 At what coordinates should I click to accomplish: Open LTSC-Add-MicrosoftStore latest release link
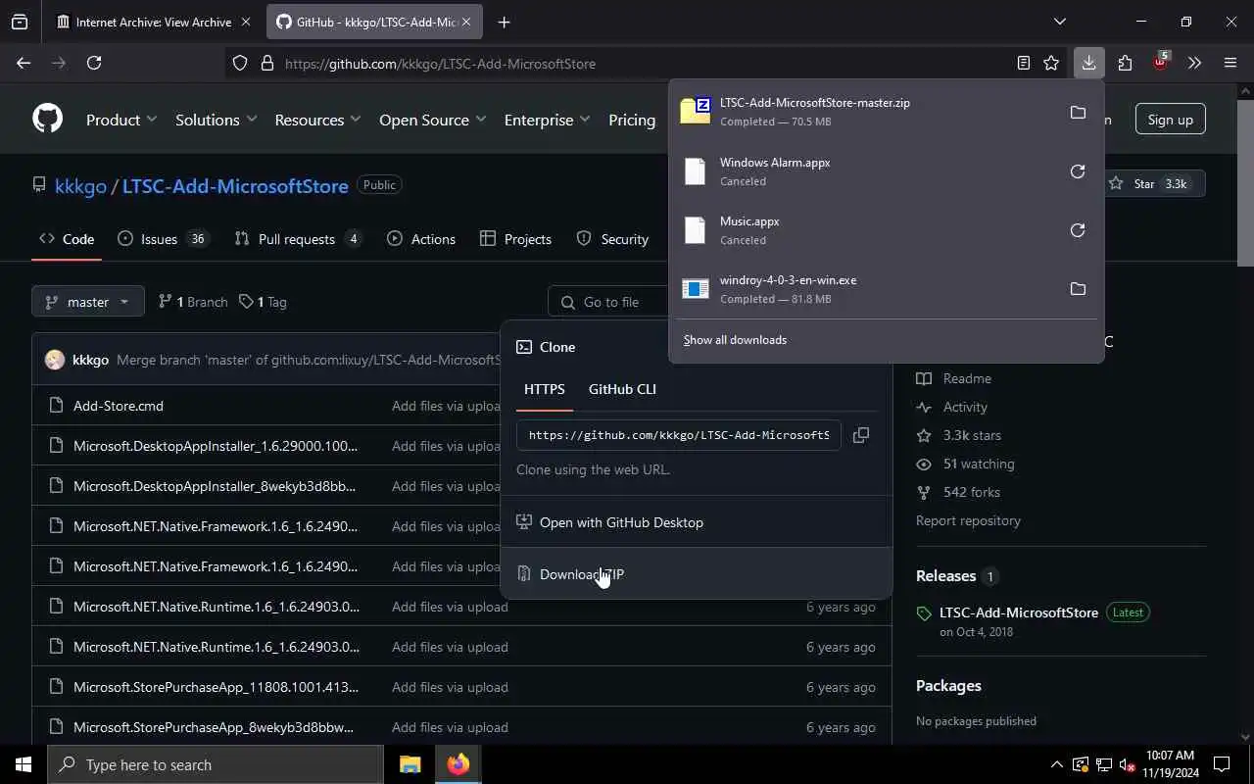click(x=1019, y=612)
